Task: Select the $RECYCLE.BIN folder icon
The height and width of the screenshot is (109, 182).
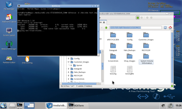Action: coord(113,36)
